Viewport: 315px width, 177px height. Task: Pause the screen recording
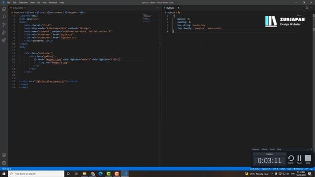pyautogui.click(x=299, y=159)
